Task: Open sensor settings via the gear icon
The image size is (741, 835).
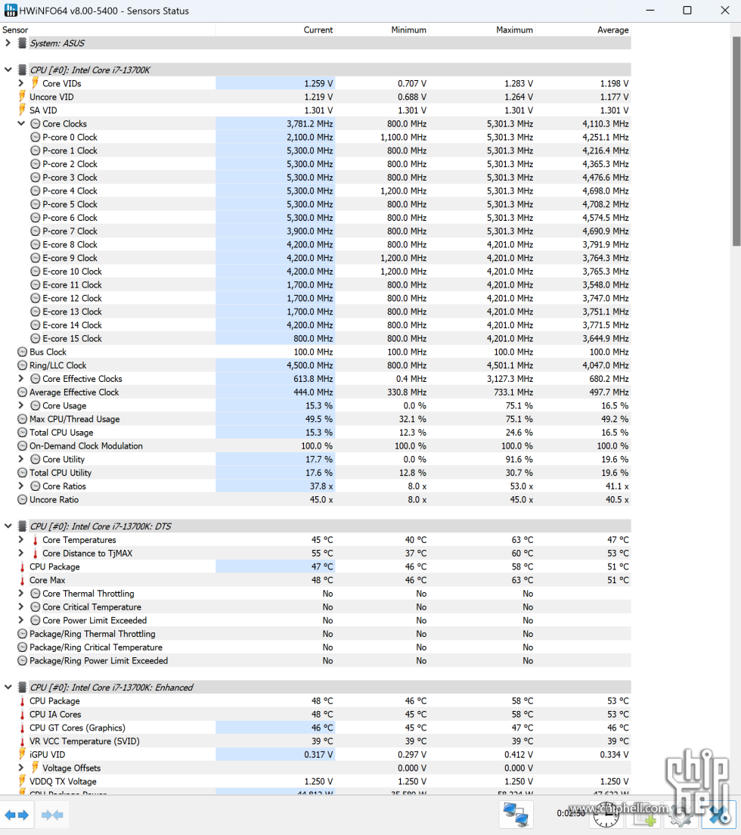Action: pyautogui.click(x=681, y=815)
